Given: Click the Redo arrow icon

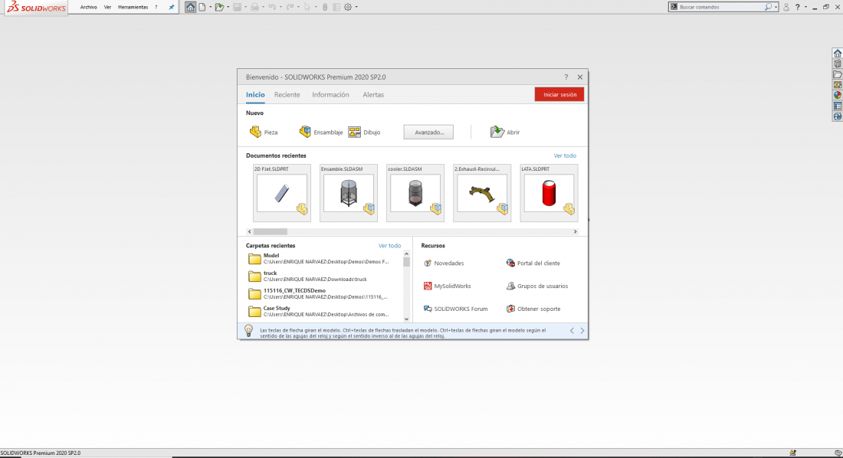Looking at the screenshot, I should click(290, 7).
